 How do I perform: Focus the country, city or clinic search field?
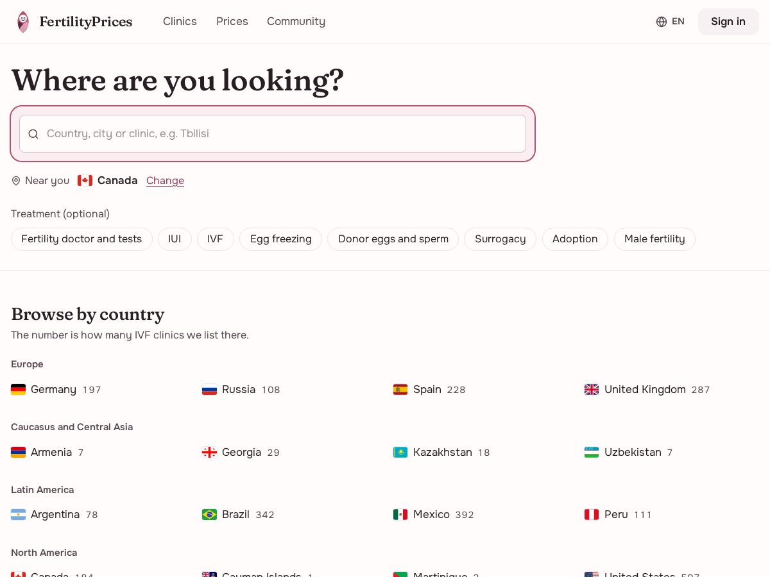(273, 134)
